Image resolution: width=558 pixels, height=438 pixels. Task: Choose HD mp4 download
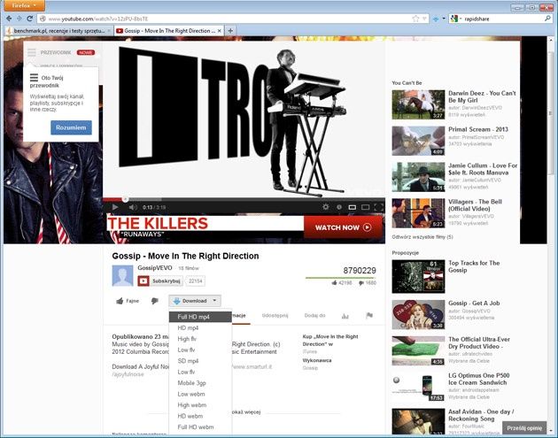tap(200, 327)
